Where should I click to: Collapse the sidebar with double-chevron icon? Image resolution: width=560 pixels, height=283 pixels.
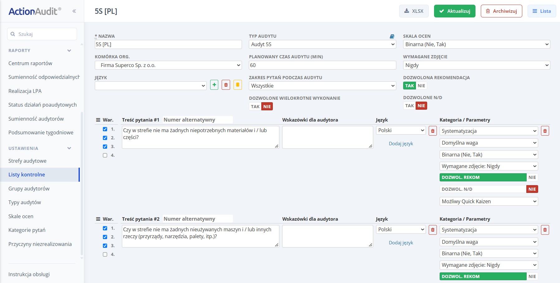(x=74, y=11)
